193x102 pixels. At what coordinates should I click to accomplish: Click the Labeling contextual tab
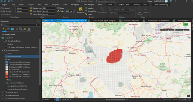click(x=136, y=5)
